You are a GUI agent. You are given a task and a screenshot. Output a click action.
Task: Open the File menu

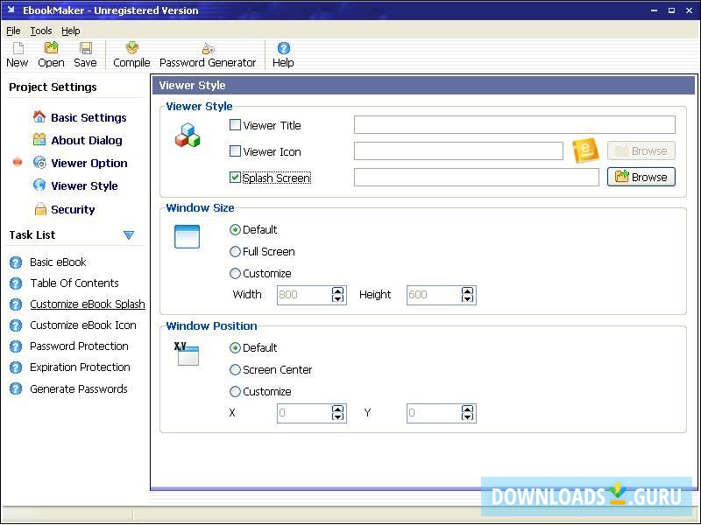click(x=13, y=30)
